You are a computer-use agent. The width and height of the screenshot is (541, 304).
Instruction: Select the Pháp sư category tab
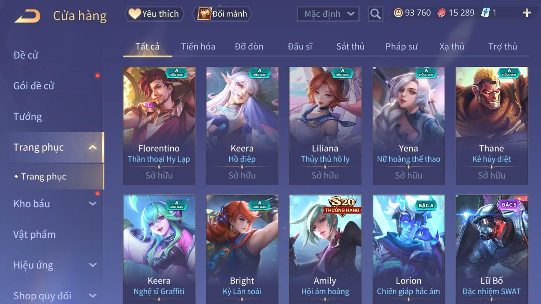click(401, 47)
